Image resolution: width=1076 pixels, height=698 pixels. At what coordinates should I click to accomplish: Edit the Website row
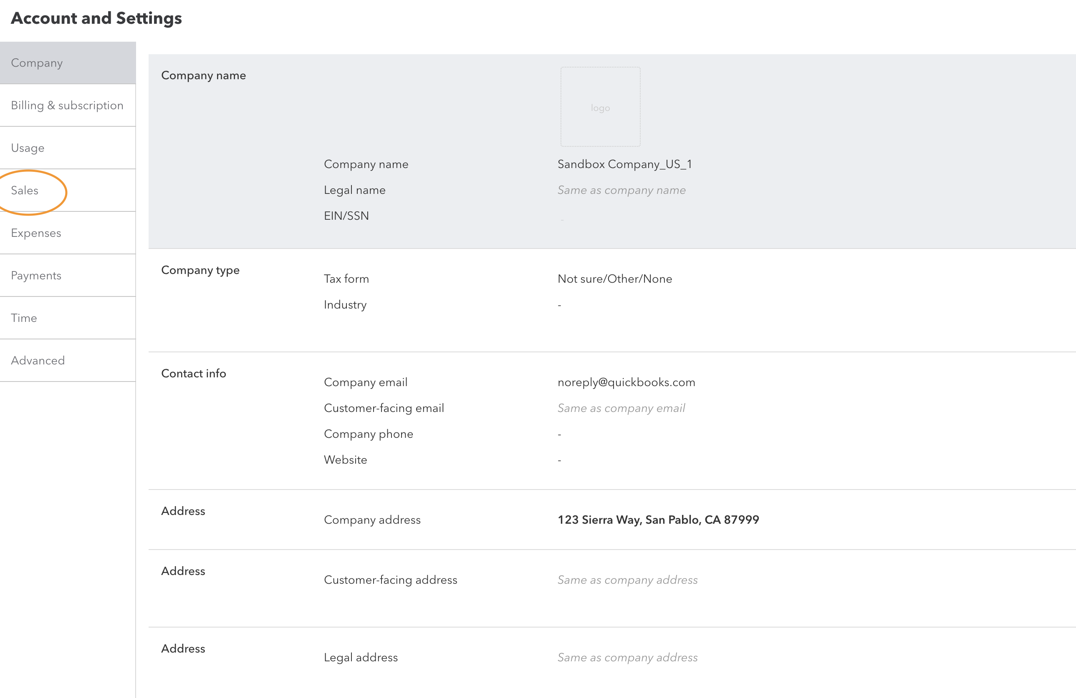tap(346, 460)
